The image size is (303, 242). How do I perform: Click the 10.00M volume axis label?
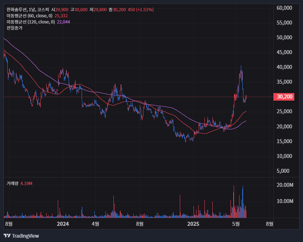[285, 201]
